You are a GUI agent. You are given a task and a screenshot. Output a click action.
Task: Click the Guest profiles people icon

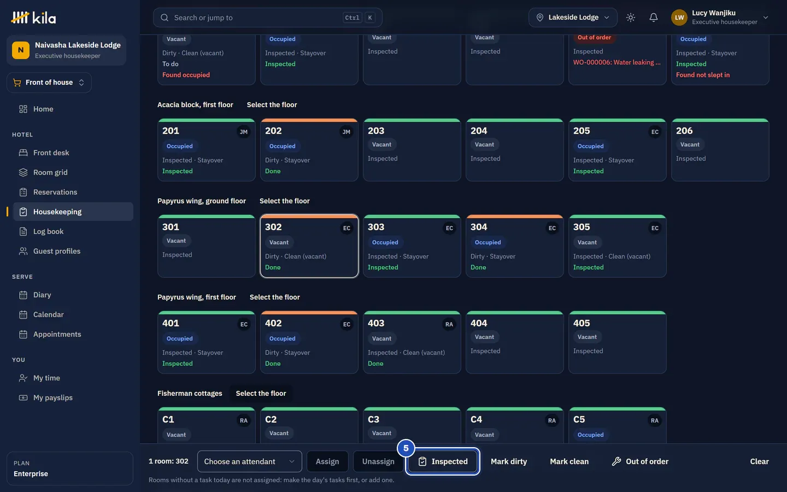[23, 251]
